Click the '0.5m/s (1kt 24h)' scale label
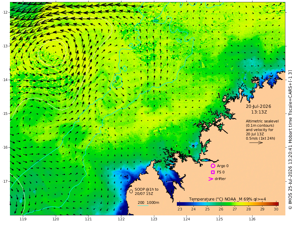Viewport: 292px width, 225px height. pos(260,138)
